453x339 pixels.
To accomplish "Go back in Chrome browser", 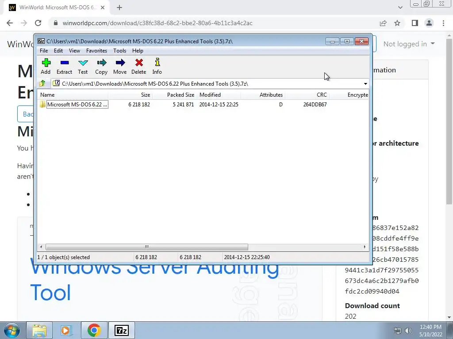I will (10, 23).
